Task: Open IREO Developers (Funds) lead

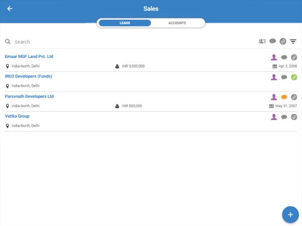Action: click(x=28, y=76)
